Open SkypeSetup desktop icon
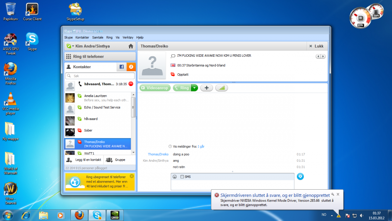The image size is (392, 221). pos(75,12)
